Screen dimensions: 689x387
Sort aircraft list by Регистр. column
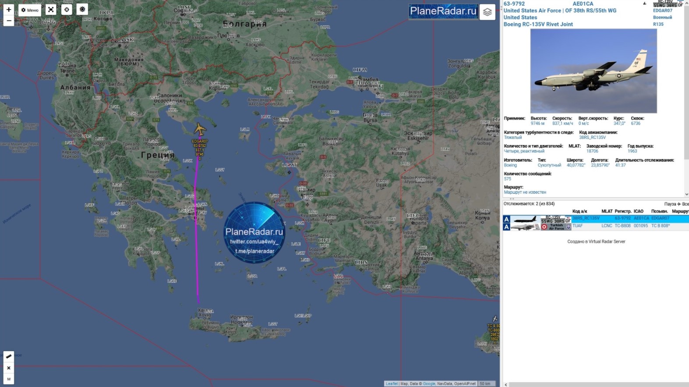622,211
